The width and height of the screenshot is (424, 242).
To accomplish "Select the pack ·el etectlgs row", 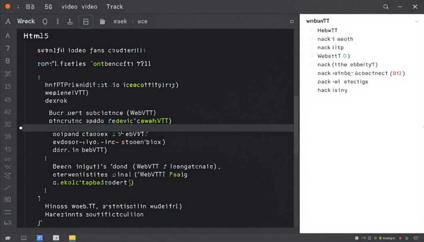I will (x=342, y=81).
